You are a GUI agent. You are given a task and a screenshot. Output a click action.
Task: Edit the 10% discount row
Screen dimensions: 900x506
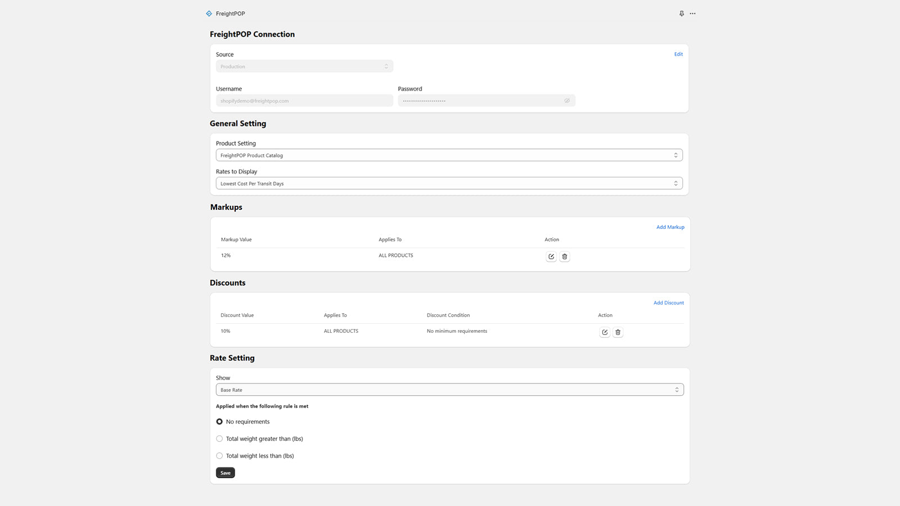pos(605,332)
